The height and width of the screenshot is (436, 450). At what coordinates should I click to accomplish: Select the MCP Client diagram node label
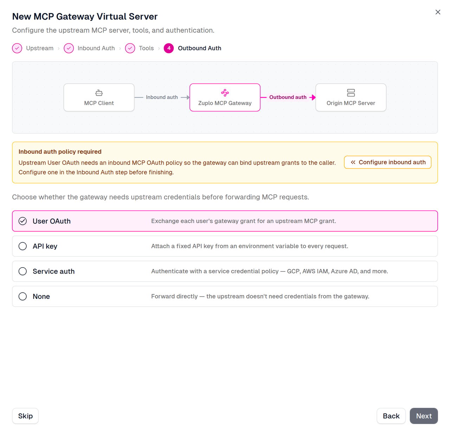(99, 103)
